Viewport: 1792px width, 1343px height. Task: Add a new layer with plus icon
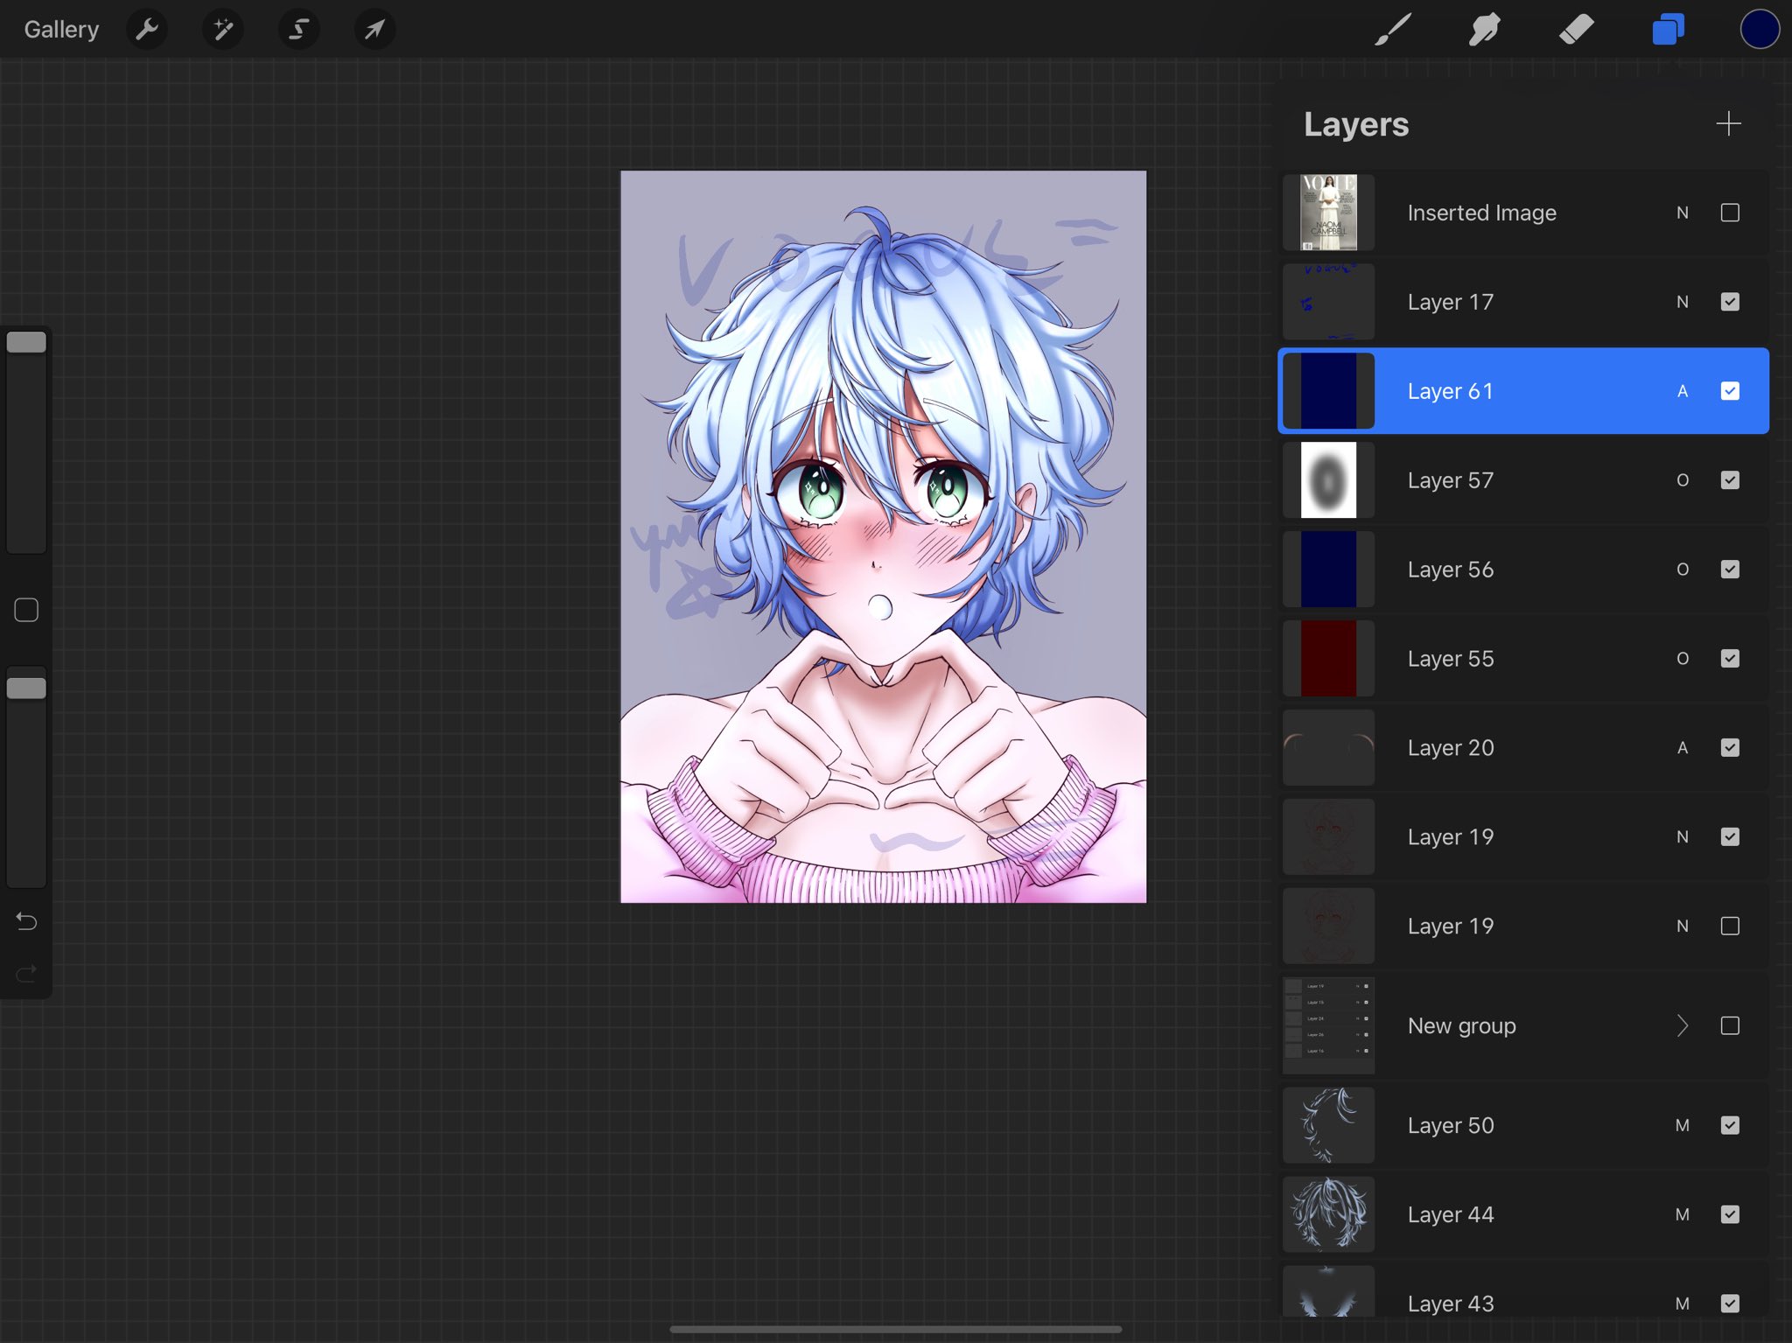tap(1728, 123)
